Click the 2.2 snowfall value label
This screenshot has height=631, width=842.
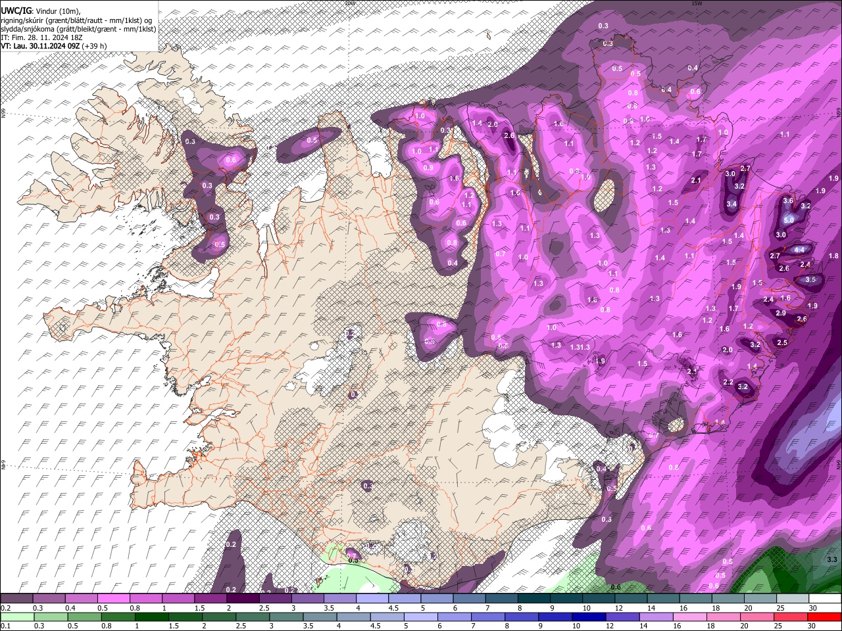click(728, 383)
